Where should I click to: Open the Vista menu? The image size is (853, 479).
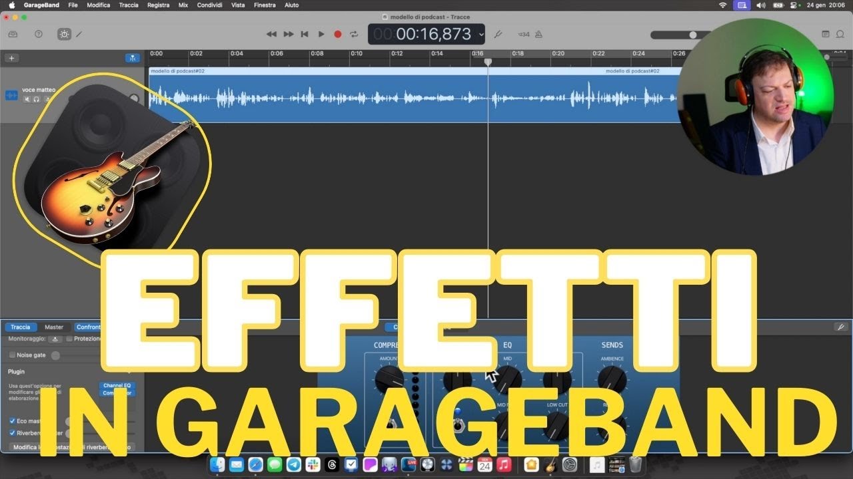click(238, 5)
